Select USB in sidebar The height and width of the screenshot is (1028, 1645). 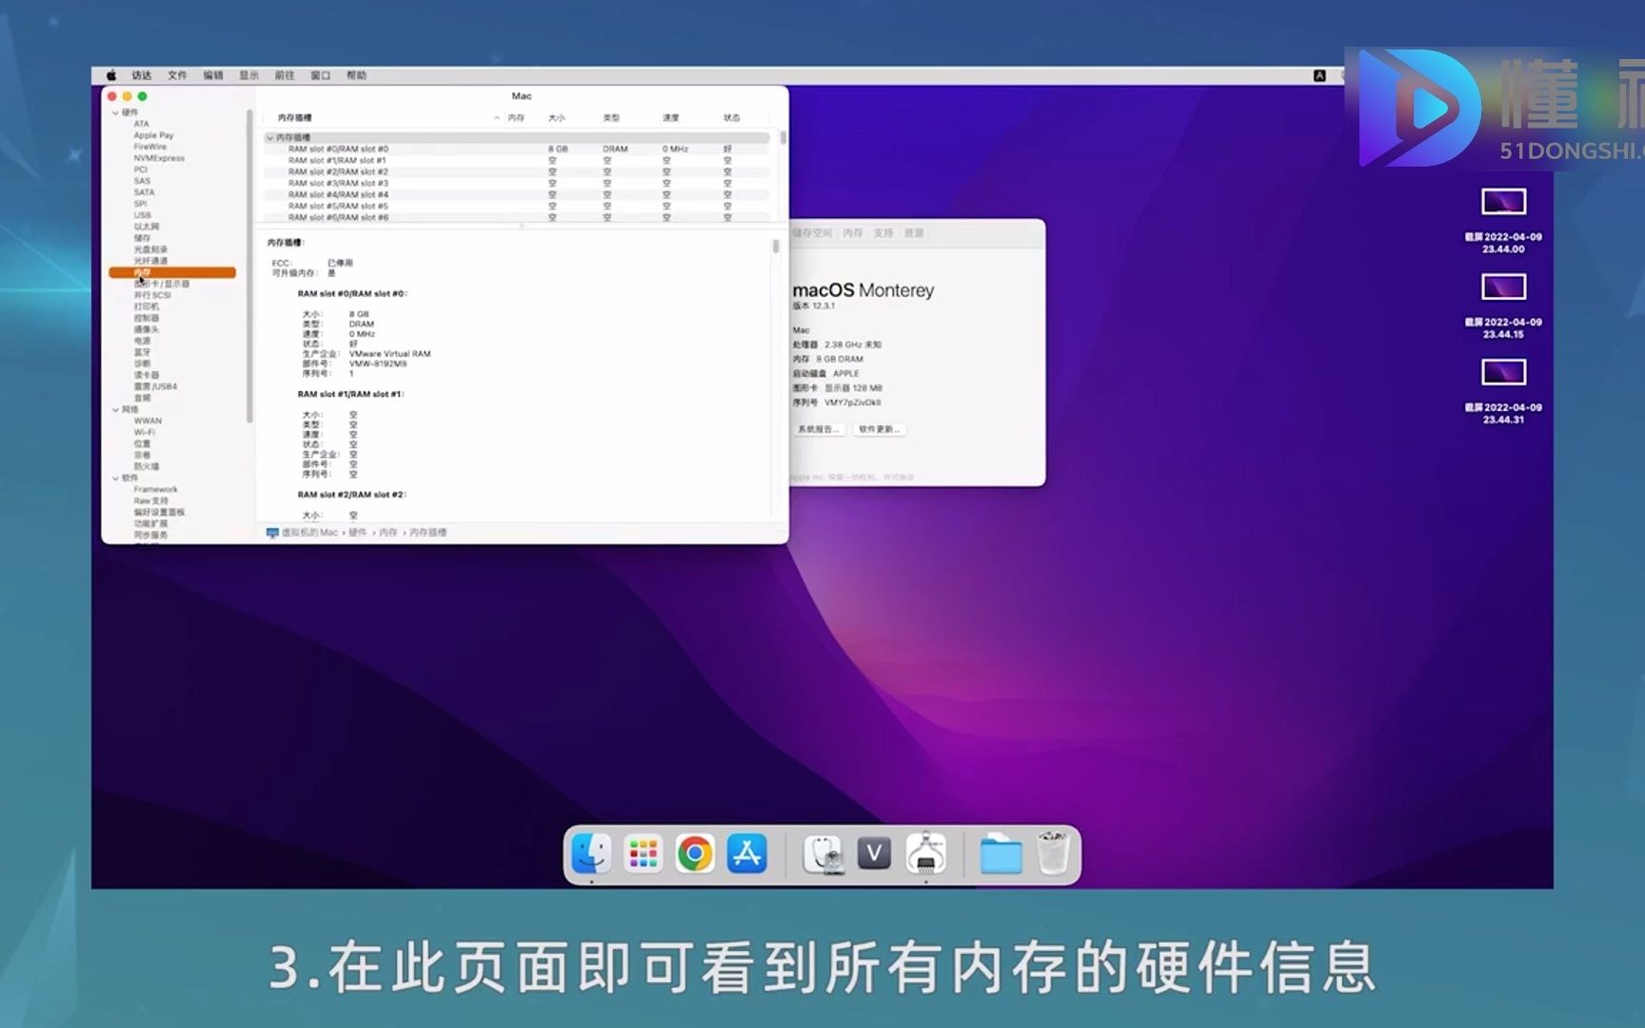pyautogui.click(x=142, y=215)
